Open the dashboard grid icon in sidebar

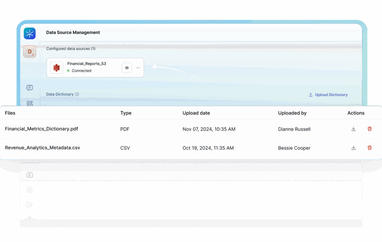(x=29, y=103)
